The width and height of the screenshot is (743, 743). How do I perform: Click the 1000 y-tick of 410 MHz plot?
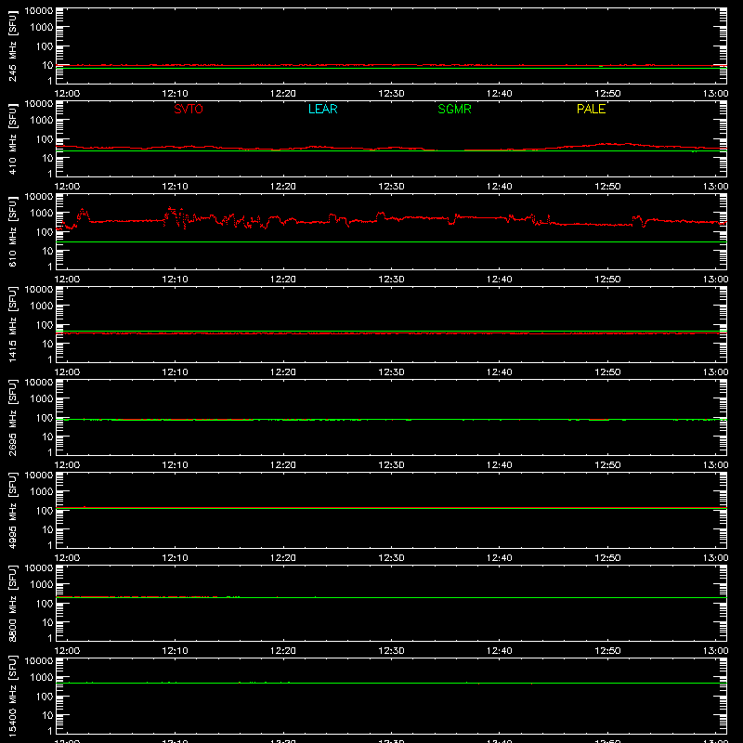(42, 121)
